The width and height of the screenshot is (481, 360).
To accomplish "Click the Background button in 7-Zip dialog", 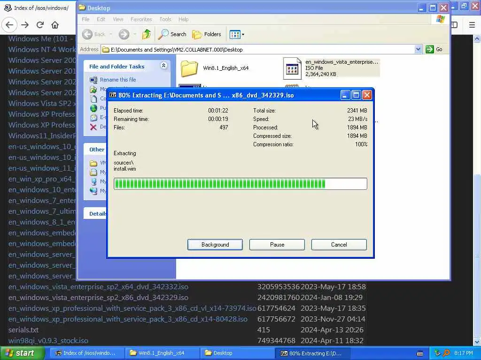I will pos(215,245).
